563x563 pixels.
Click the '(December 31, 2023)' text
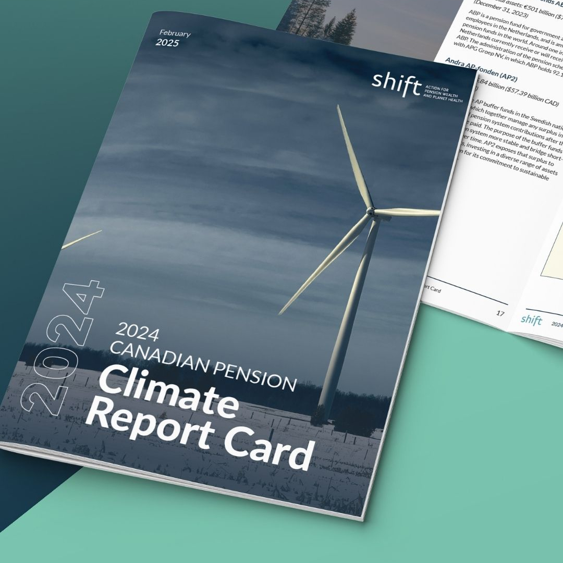(500, 9)
